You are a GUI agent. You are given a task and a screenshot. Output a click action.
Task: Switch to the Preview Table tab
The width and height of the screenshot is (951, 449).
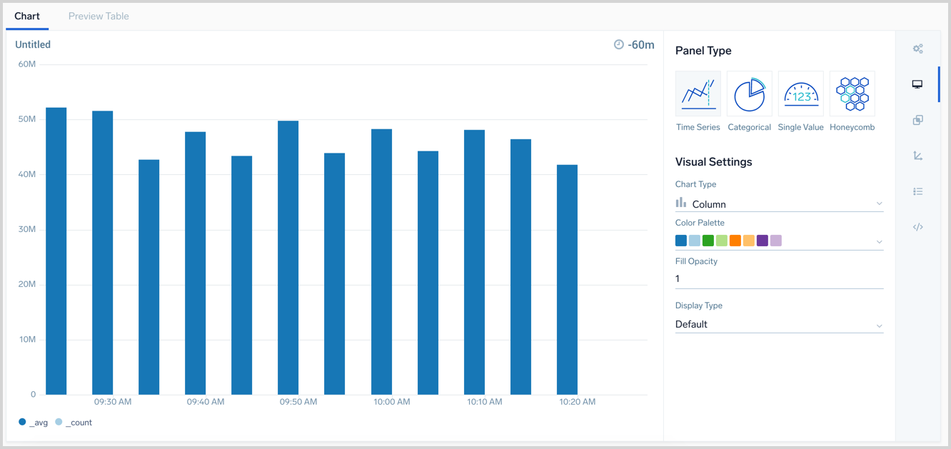point(99,16)
